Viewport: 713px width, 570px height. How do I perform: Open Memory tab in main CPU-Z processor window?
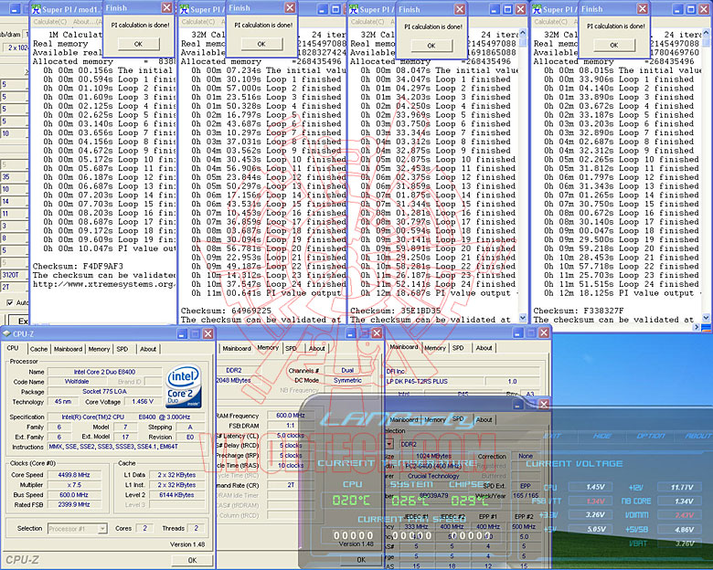click(99, 349)
